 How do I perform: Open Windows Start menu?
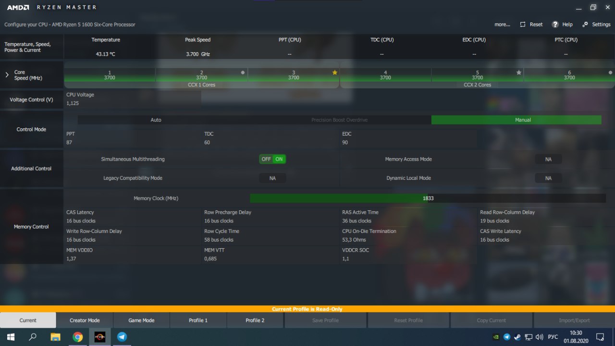tap(11, 337)
